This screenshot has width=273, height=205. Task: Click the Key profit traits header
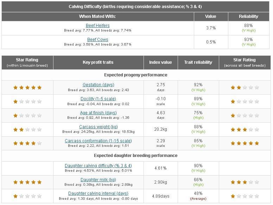click(98, 62)
